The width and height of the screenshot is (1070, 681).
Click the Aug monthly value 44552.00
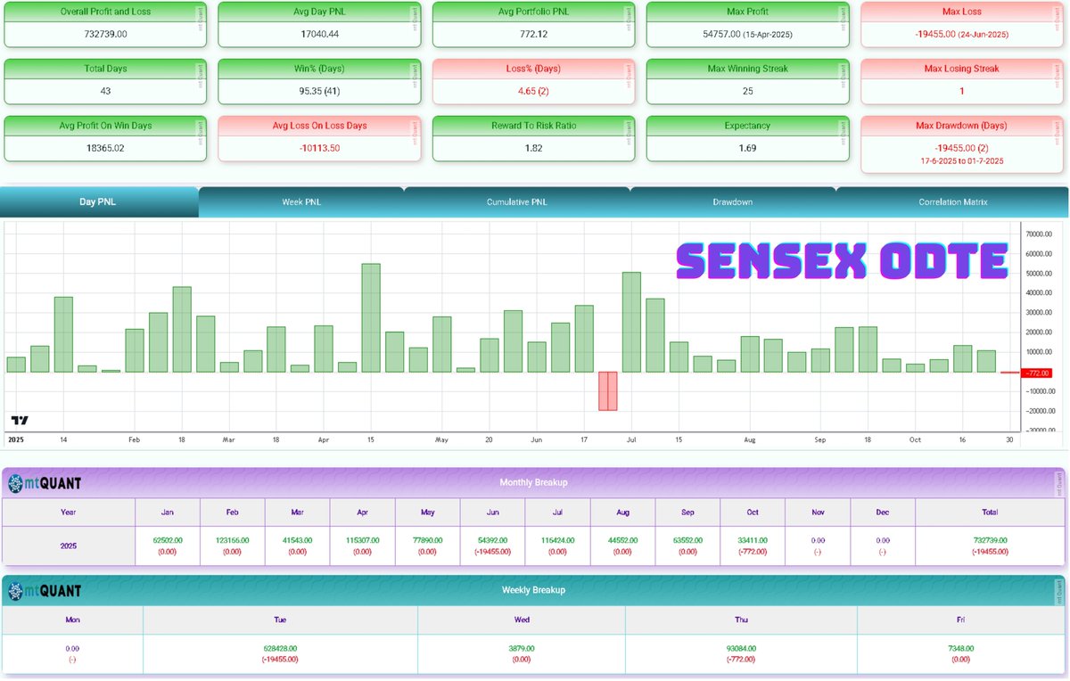point(623,540)
